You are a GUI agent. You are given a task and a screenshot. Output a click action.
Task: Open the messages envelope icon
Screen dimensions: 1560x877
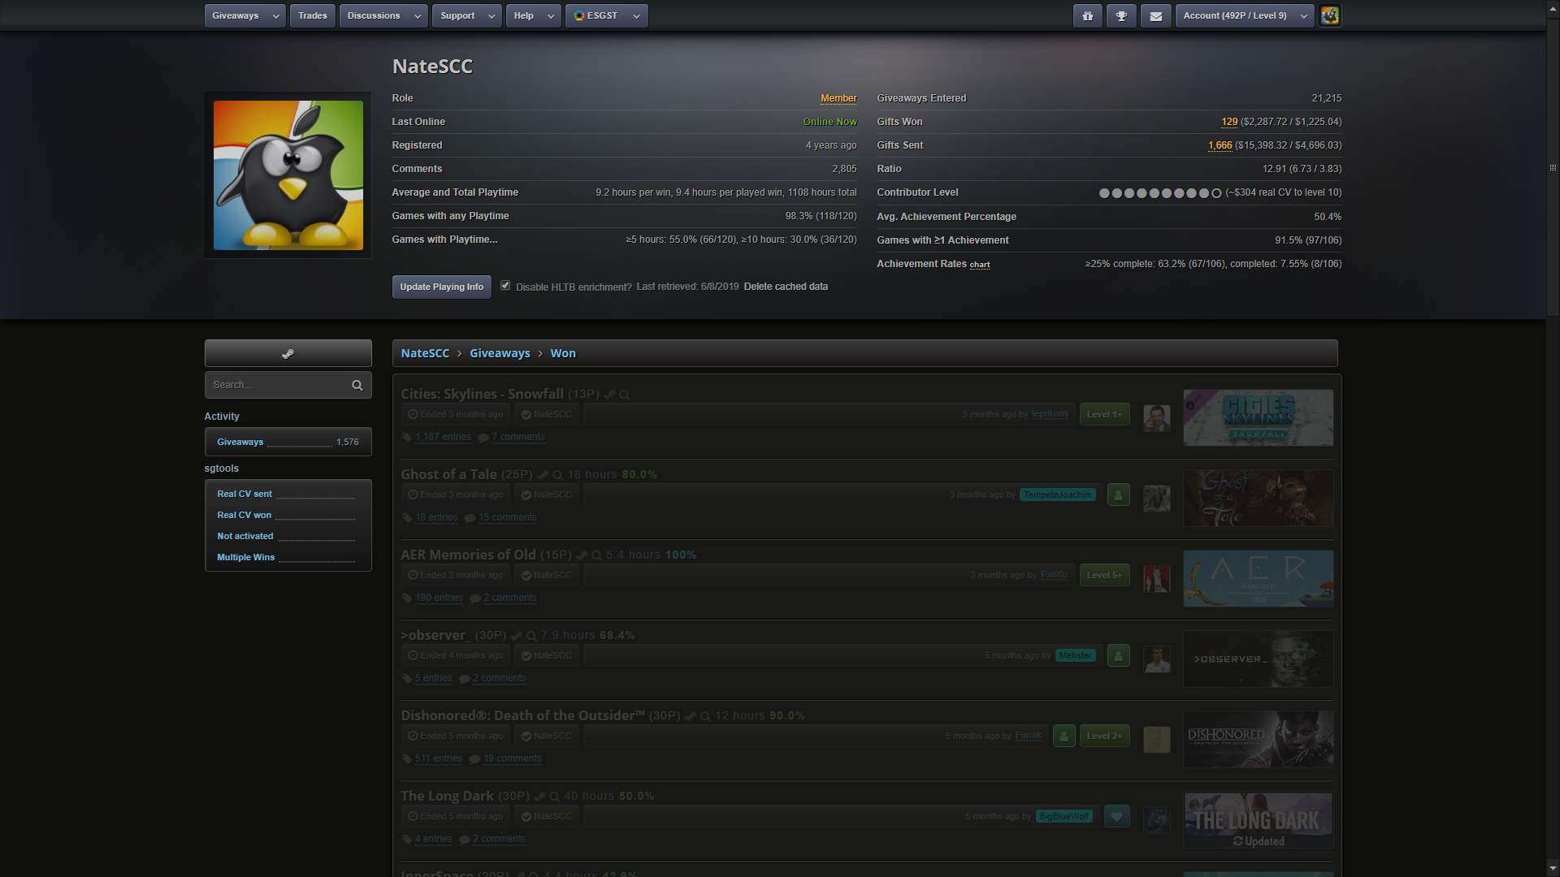pos(1155,15)
